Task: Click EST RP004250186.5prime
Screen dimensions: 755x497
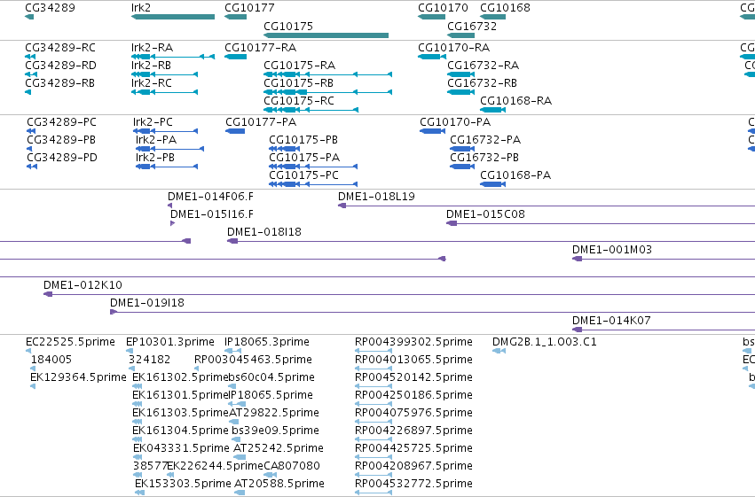Action: [x=413, y=395]
